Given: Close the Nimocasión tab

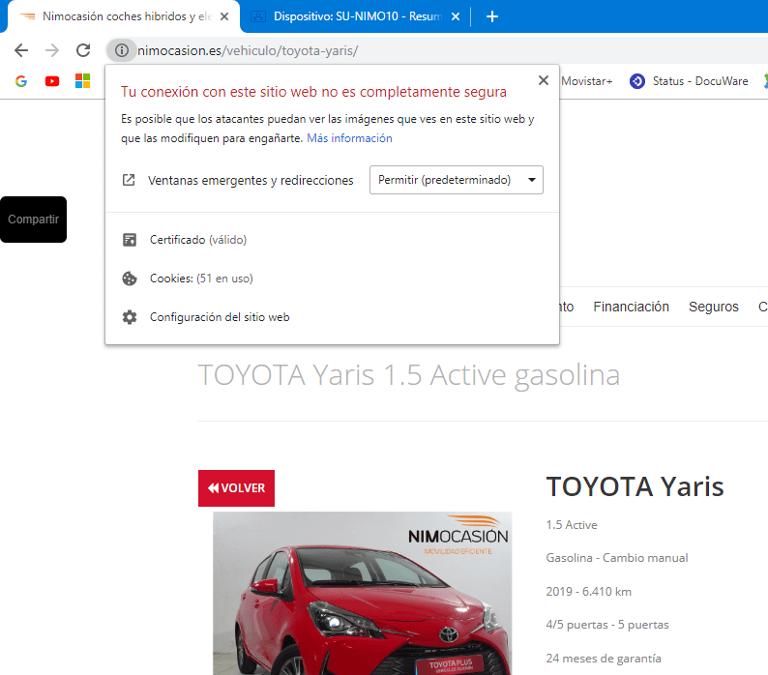Looking at the screenshot, I should click(224, 16).
